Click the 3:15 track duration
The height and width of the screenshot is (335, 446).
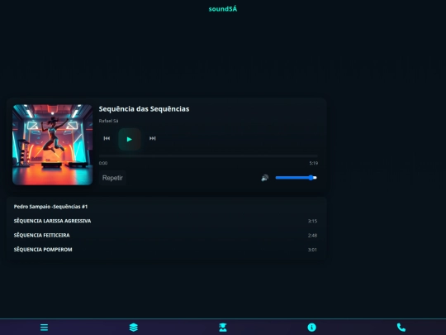click(312, 221)
